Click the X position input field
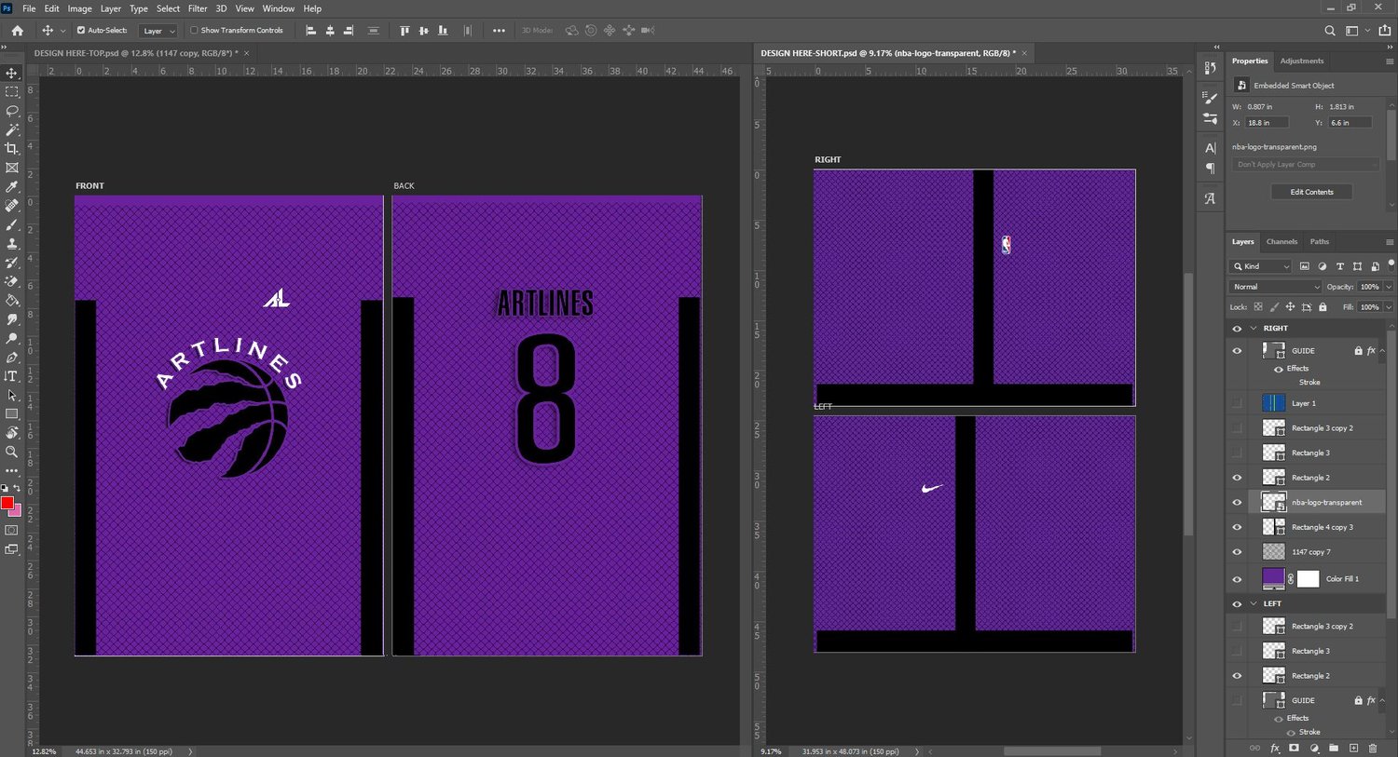The height and width of the screenshot is (757, 1398). coord(1268,123)
